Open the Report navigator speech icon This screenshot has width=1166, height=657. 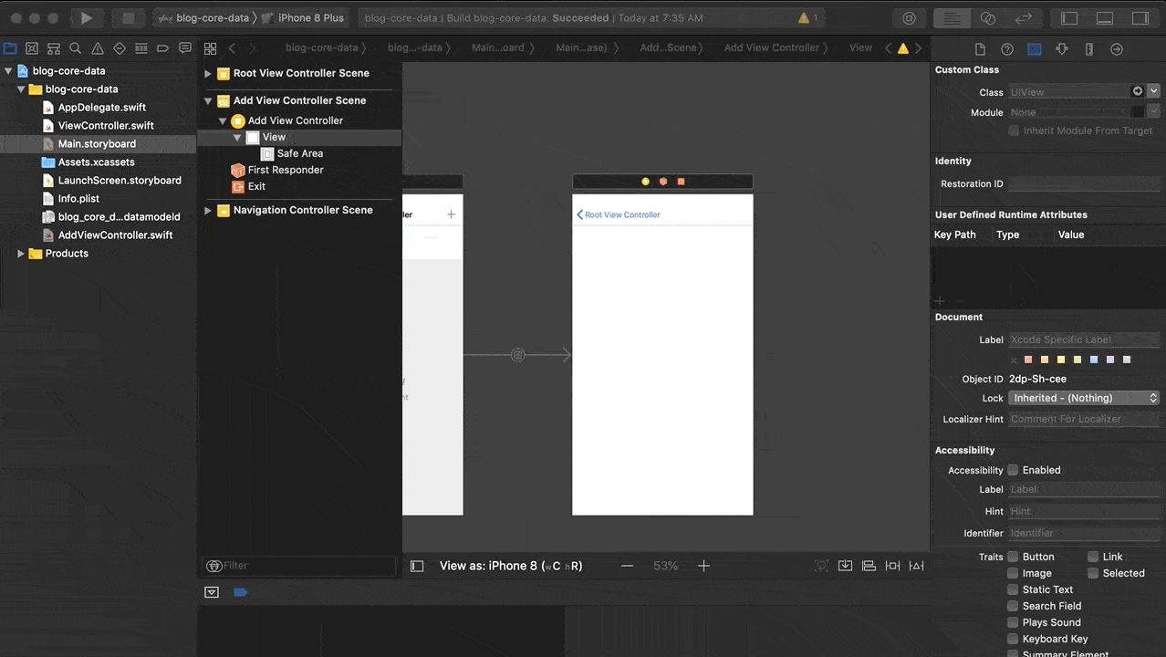[x=185, y=48]
